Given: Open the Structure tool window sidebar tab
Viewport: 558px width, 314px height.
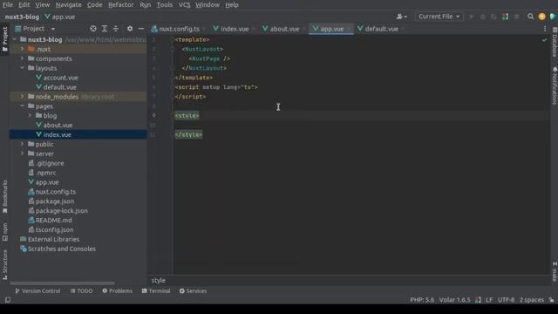Looking at the screenshot, I should (x=4, y=264).
